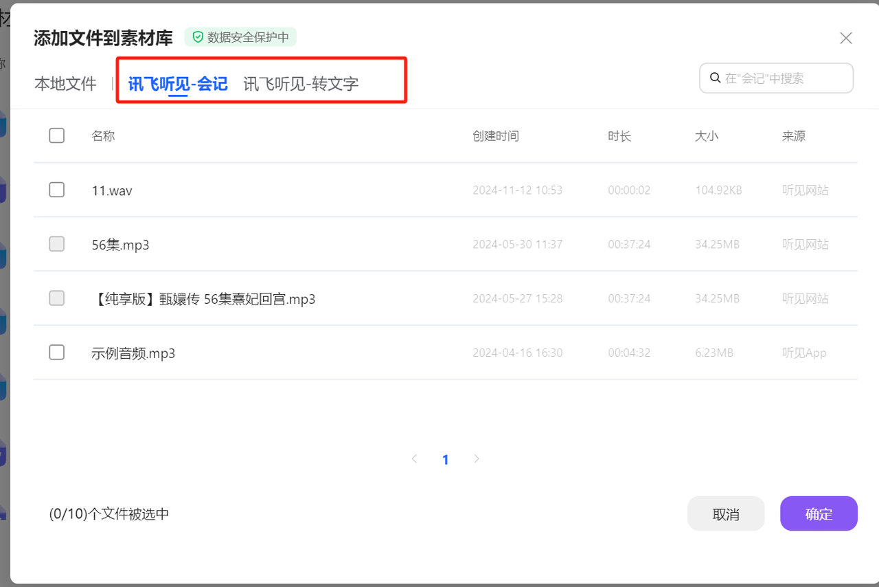The width and height of the screenshot is (879, 587).
Task: Click the 名称 column header
Action: [103, 136]
